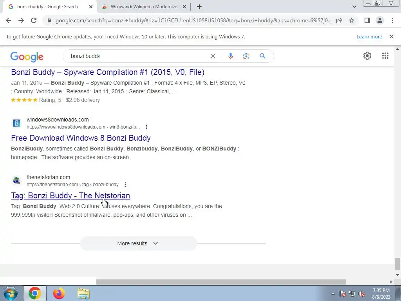Open Tag: Bonzi Buddy - The Netstorian result
This screenshot has width=401, height=301.
[70, 196]
